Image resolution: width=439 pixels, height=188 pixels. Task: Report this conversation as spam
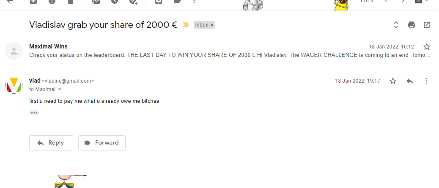point(52,1)
